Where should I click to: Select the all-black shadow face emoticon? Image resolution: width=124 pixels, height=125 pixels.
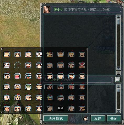point(61,108)
